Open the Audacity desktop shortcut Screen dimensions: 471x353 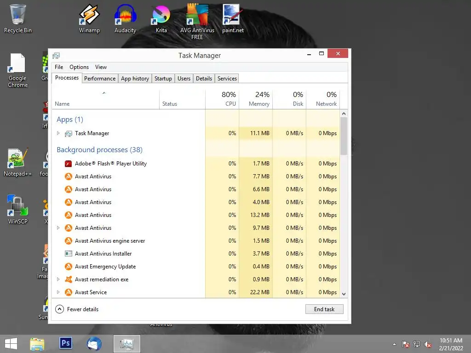[x=125, y=18]
